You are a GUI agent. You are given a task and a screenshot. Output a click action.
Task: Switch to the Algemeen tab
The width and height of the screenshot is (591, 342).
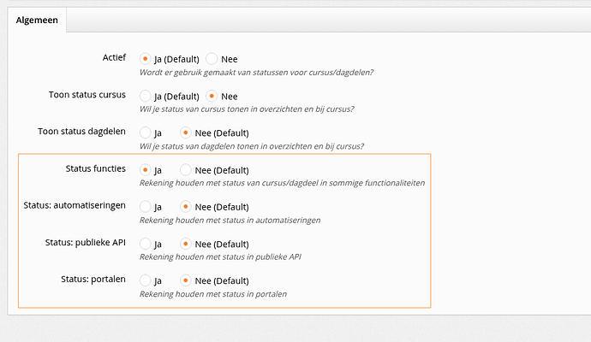tap(37, 20)
